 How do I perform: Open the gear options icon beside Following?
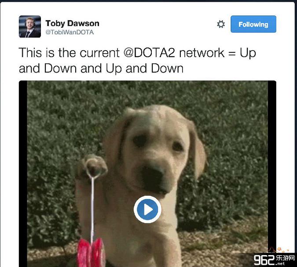click(221, 24)
